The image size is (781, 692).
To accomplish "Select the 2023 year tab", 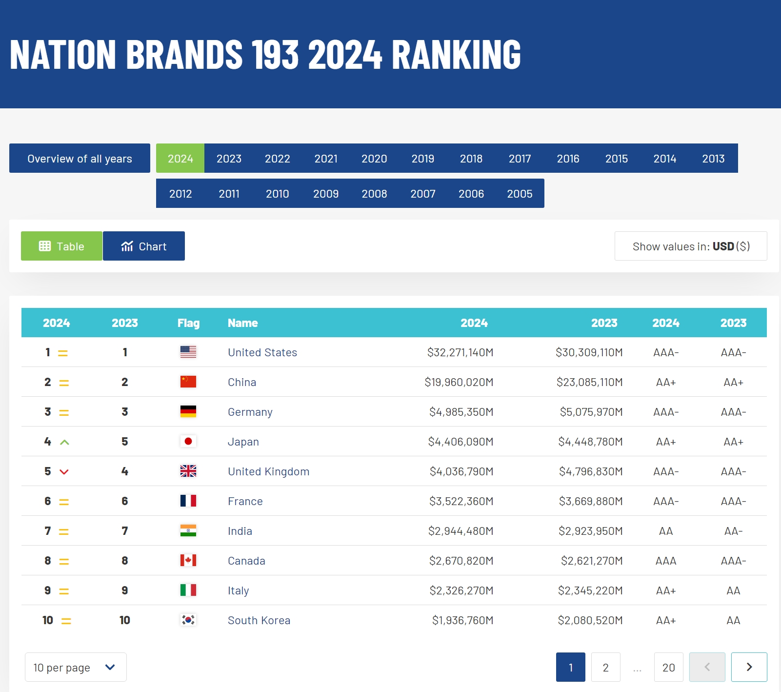I will point(229,159).
